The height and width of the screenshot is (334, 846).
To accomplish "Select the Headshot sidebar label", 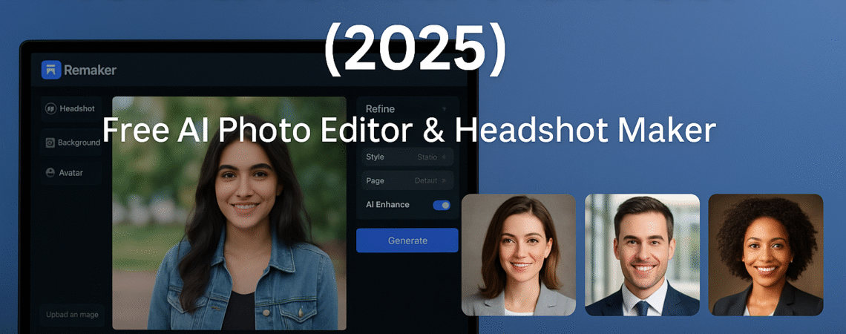I will click(77, 108).
